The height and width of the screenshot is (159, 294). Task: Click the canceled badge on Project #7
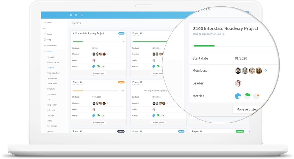121,131
